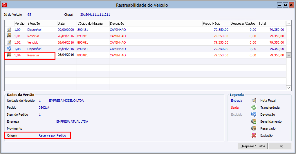Click the Nota Fiscal icon in row 1,00
The height and width of the screenshot is (154, 296).
pyautogui.click(x=9, y=29)
